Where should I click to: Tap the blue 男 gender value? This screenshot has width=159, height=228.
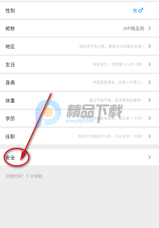[135, 11]
